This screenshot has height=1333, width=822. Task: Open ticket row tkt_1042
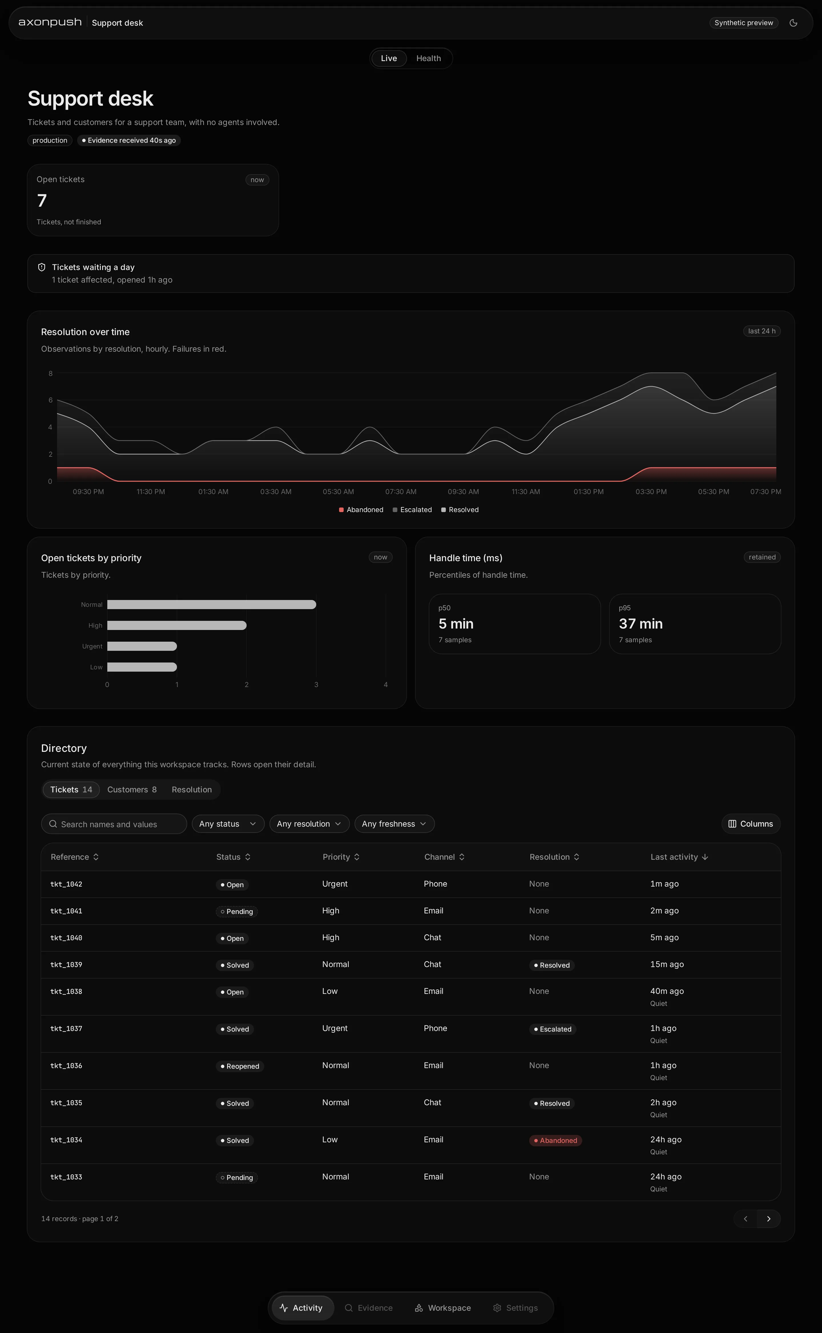[x=411, y=884]
